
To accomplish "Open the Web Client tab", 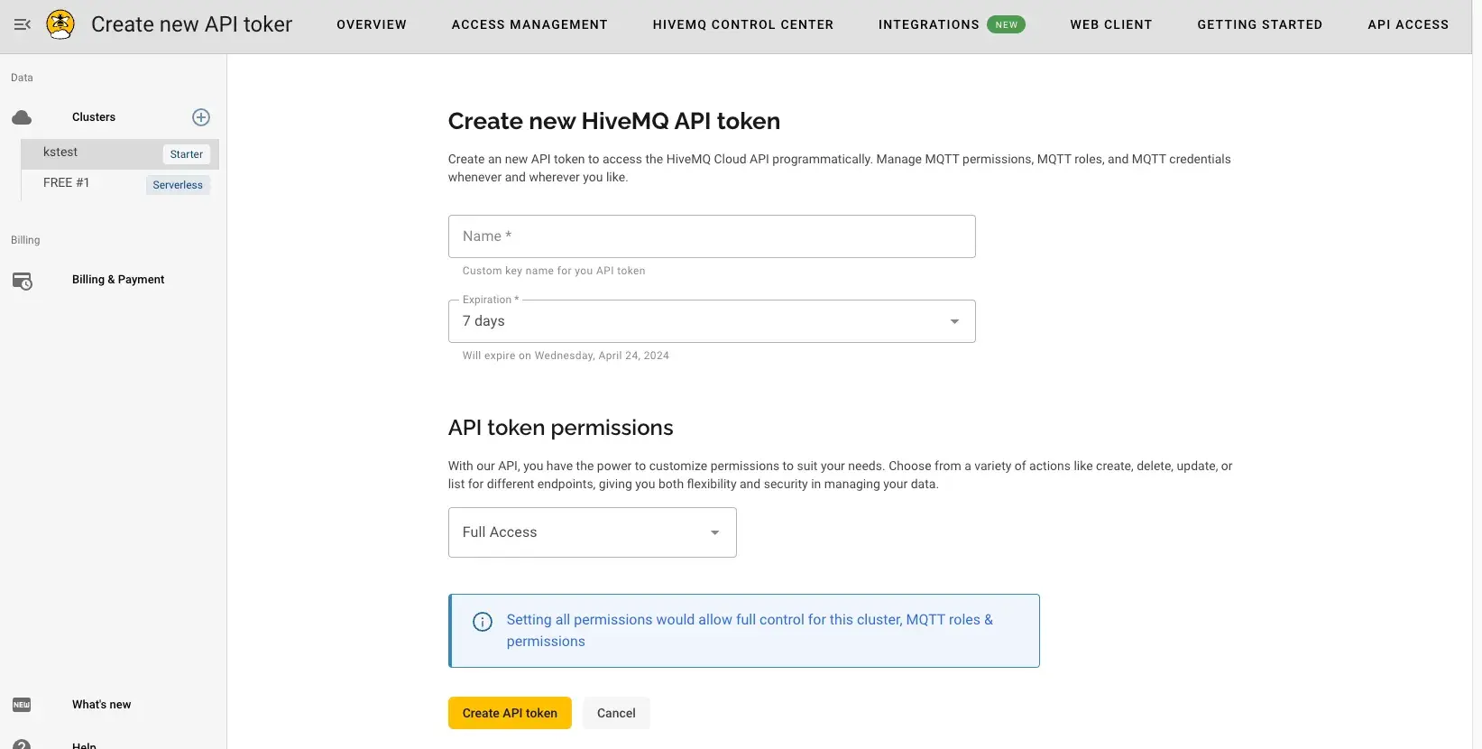I will pos(1111,24).
